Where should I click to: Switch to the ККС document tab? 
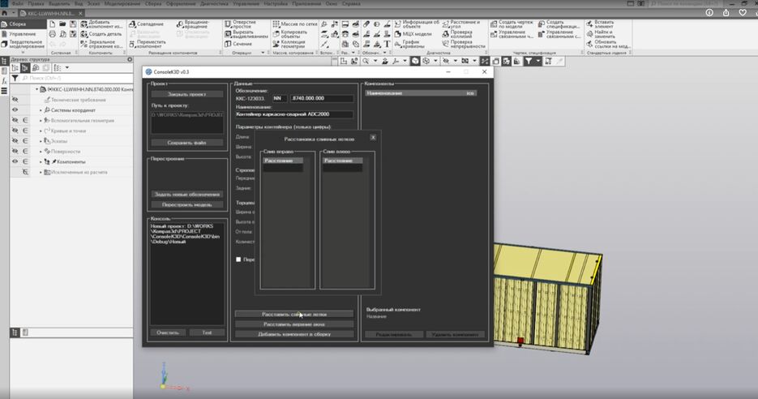[51, 14]
